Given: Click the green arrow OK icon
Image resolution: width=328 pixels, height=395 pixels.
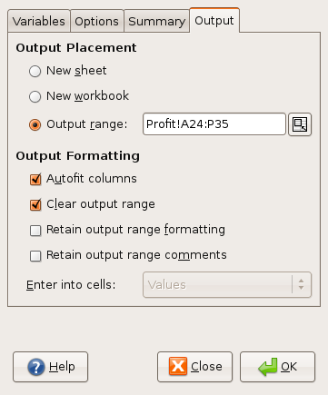Looking at the screenshot, I should coord(268,367).
